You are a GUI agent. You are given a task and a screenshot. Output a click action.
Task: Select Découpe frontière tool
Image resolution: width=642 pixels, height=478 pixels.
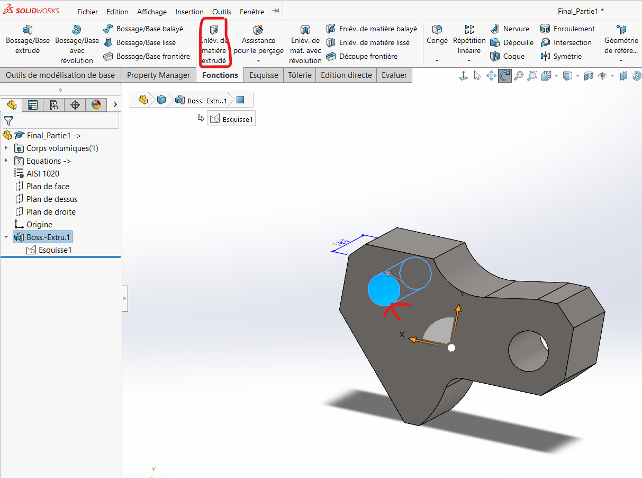[x=361, y=56]
